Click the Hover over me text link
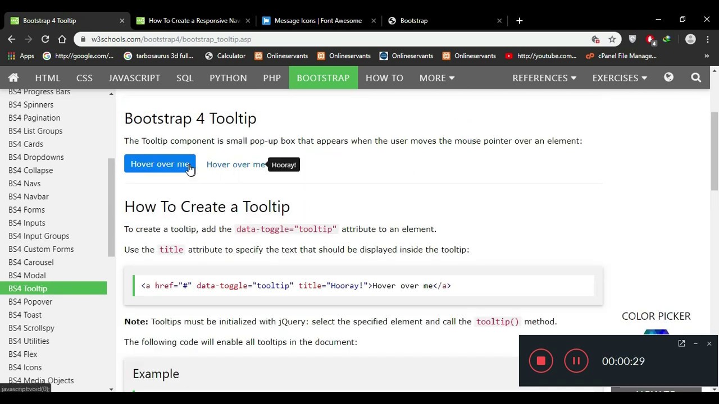 236,164
